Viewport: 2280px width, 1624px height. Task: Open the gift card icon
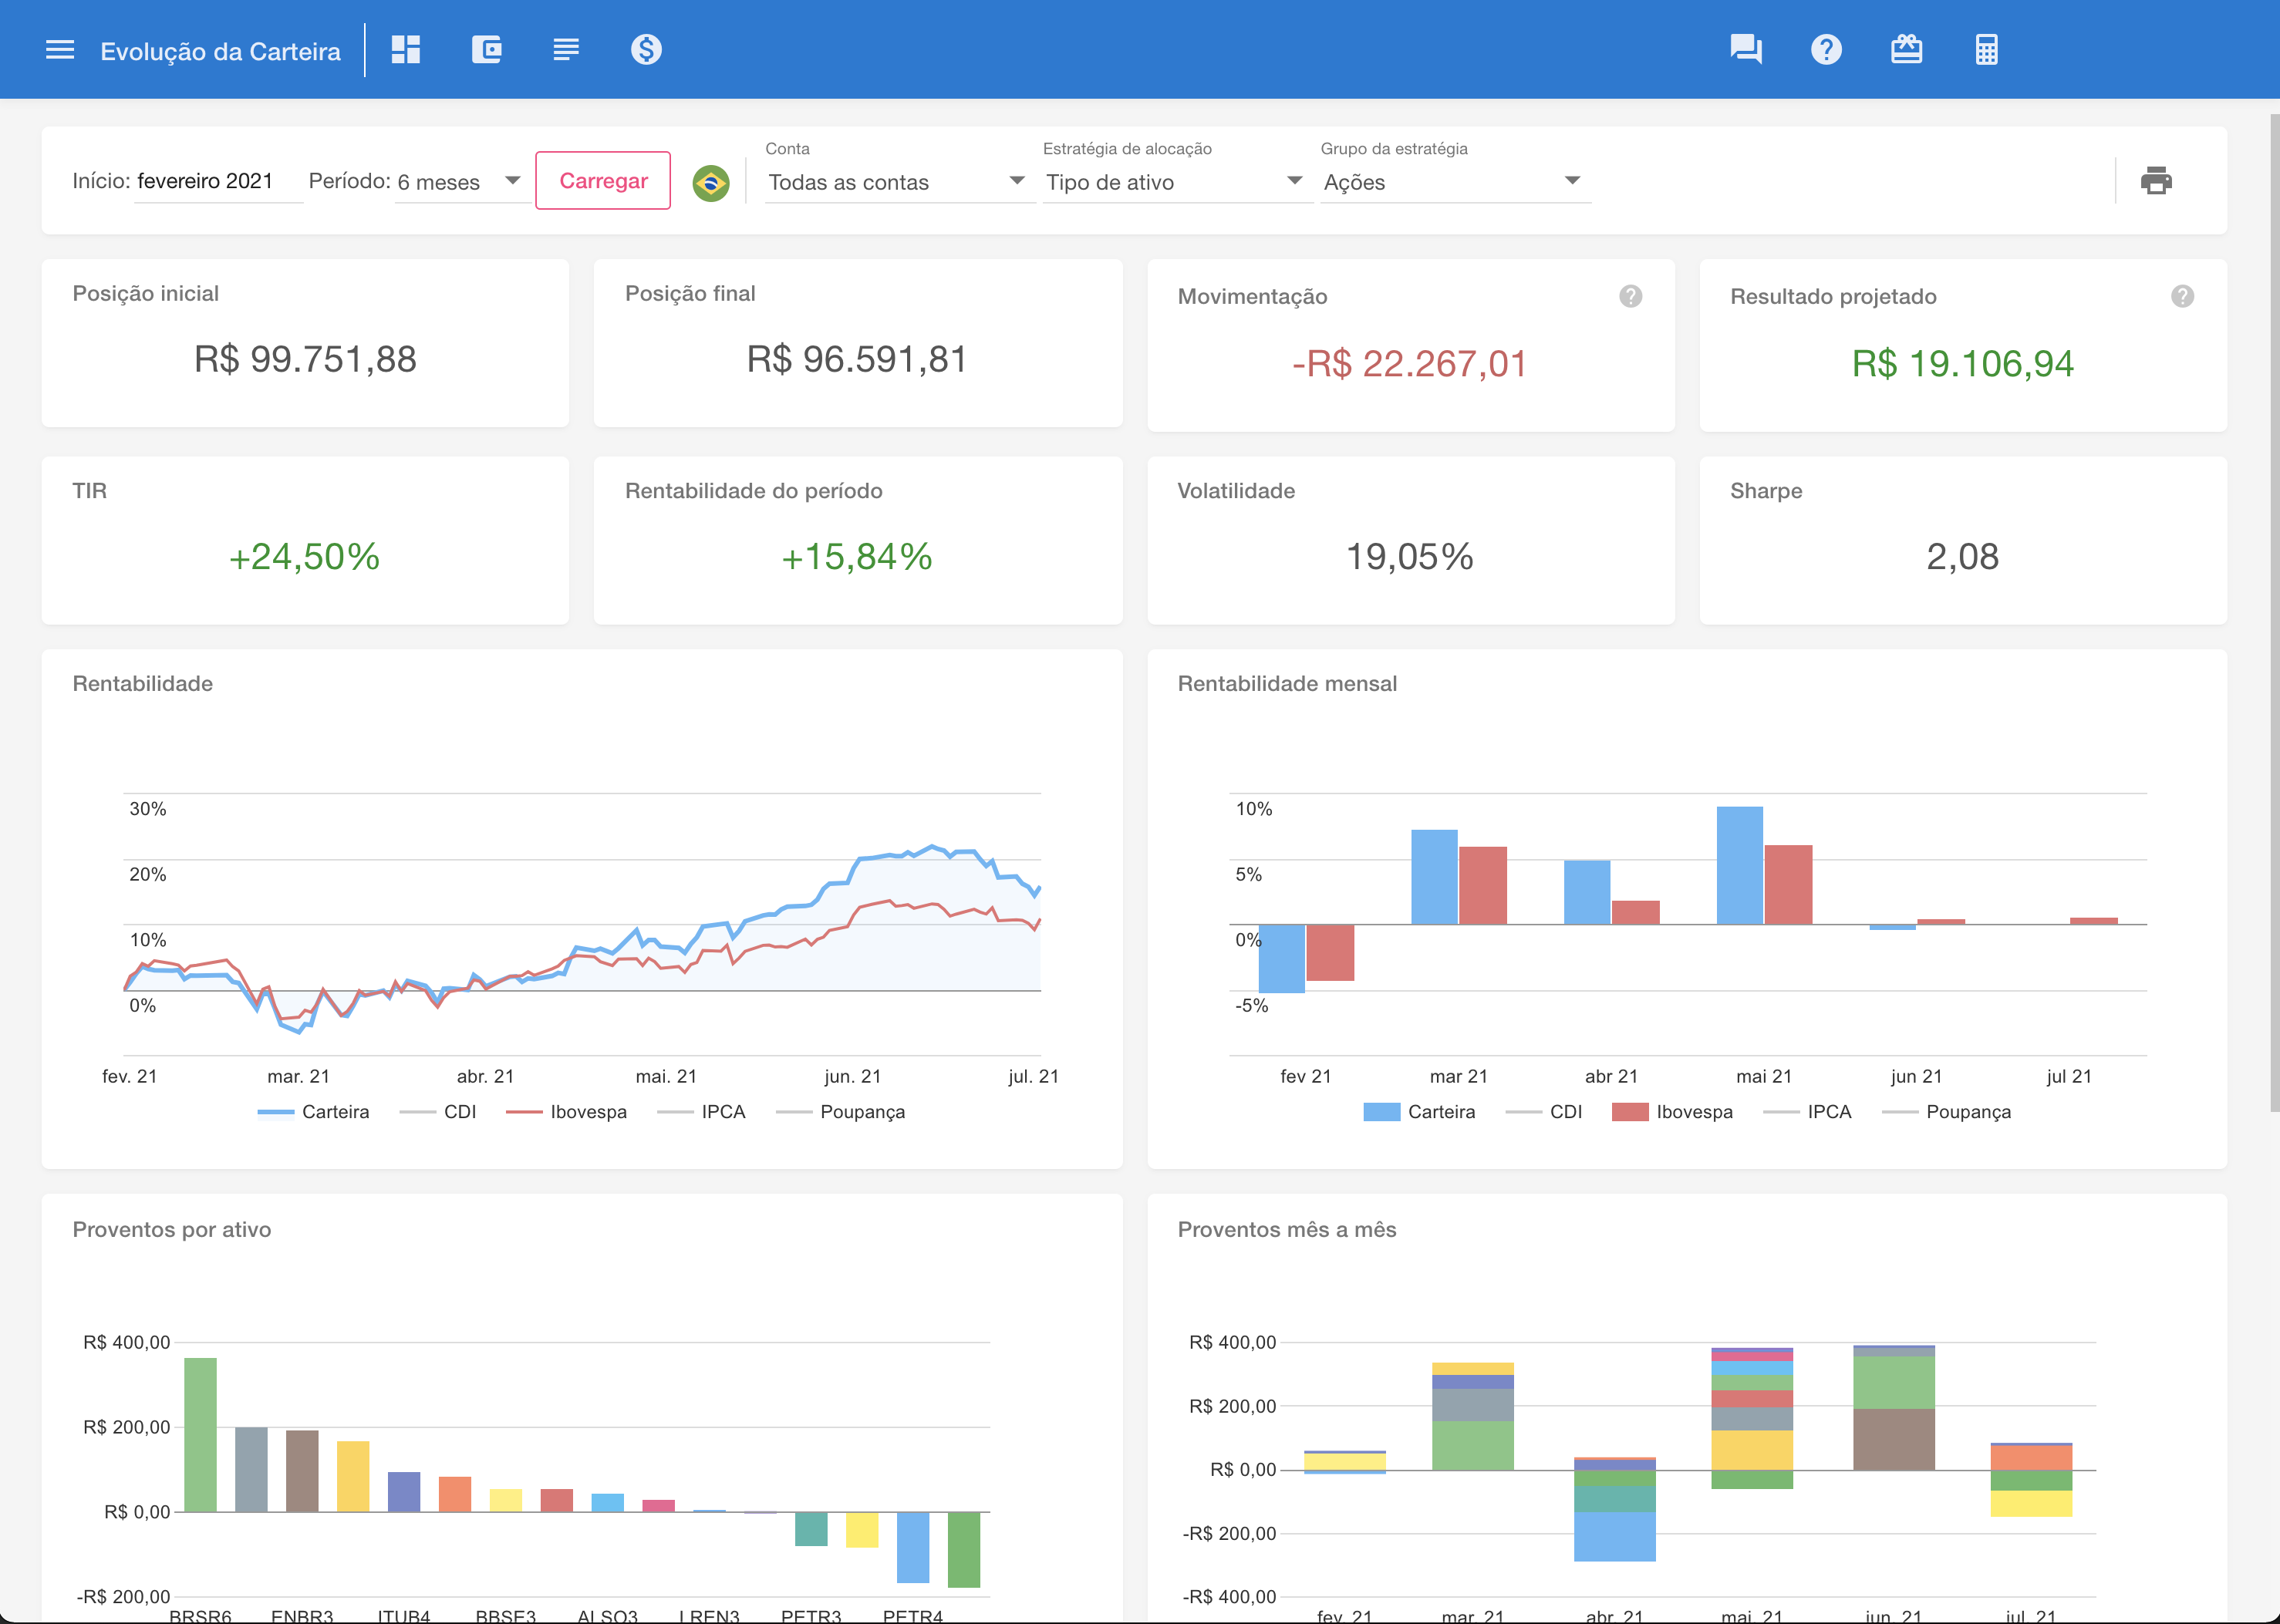[x=1906, y=50]
